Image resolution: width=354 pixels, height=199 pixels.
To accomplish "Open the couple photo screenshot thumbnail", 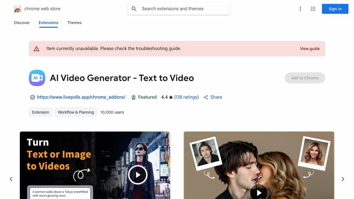I will [x=259, y=165].
